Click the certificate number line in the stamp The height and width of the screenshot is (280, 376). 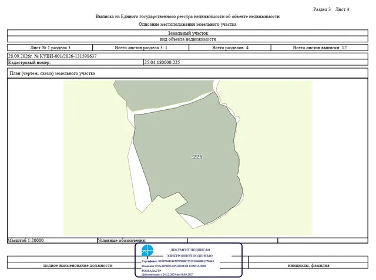(x=177, y=261)
